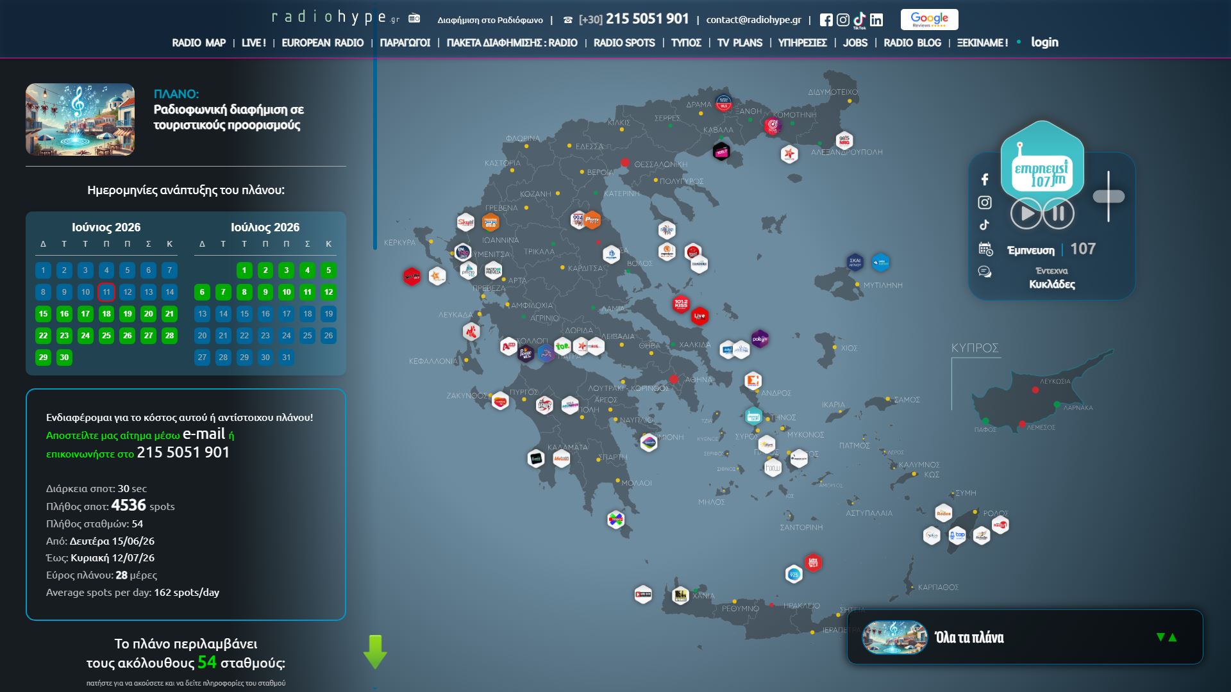Open the header TikTok icon

coord(859,21)
